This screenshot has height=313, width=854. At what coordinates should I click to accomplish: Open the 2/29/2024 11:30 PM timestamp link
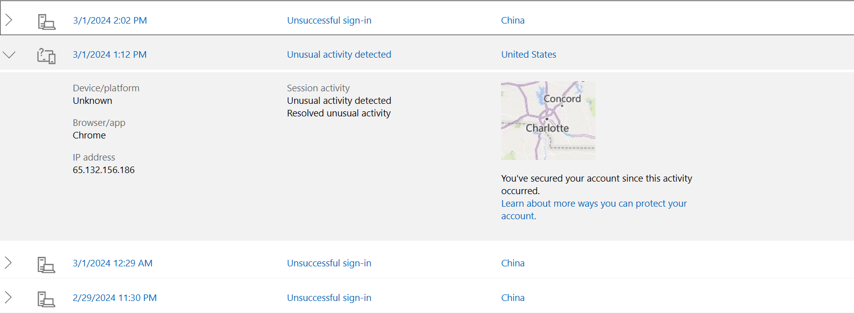(114, 297)
